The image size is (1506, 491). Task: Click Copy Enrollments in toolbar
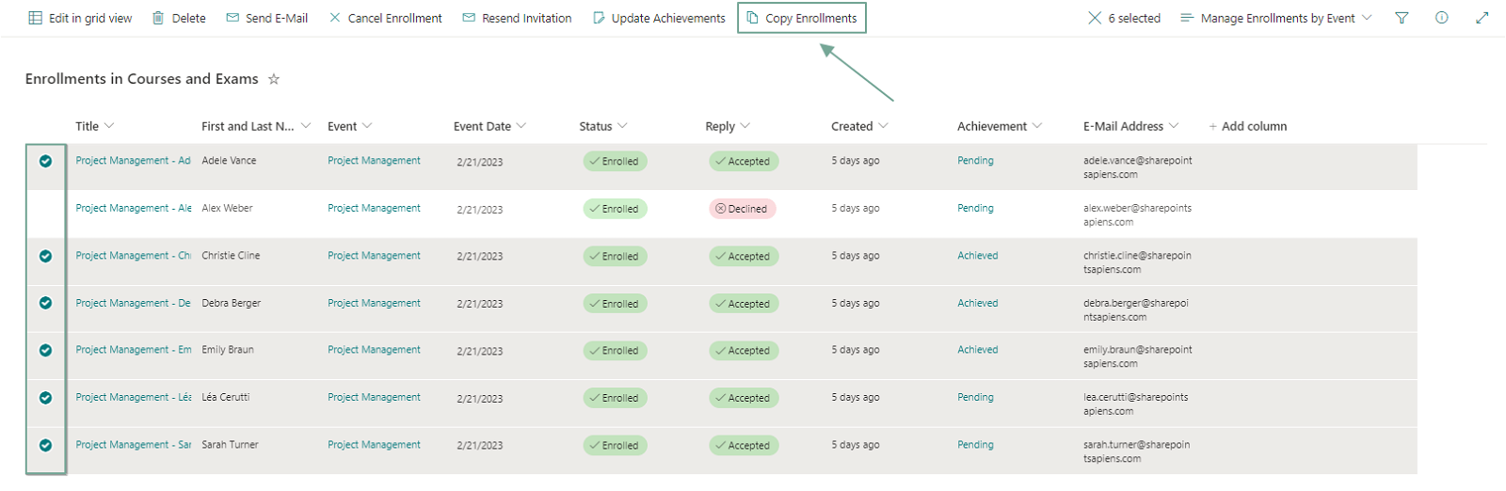(801, 18)
